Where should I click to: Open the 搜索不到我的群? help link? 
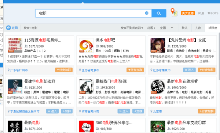coord(132,28)
